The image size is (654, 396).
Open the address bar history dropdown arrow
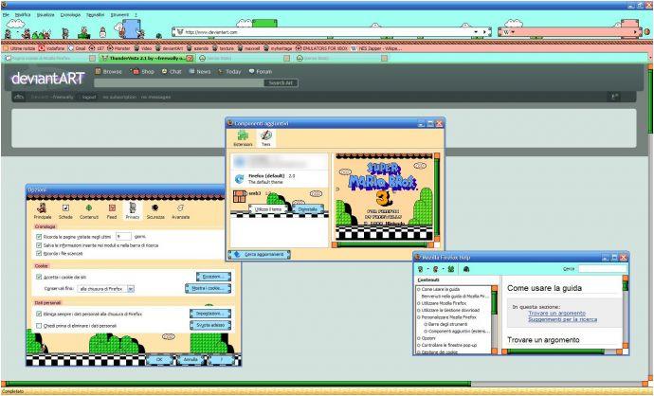(x=476, y=31)
